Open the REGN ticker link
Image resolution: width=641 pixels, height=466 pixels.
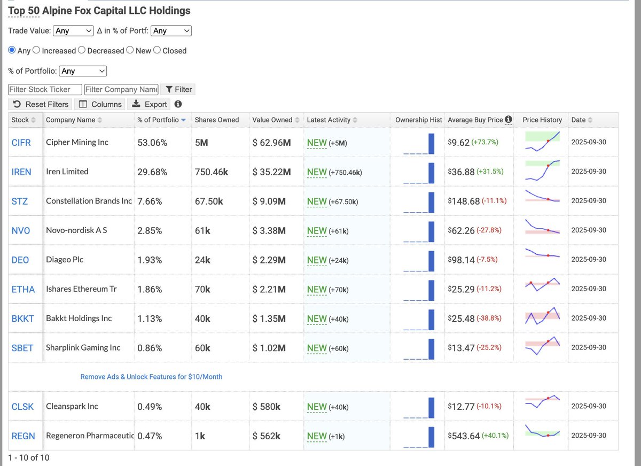click(23, 437)
